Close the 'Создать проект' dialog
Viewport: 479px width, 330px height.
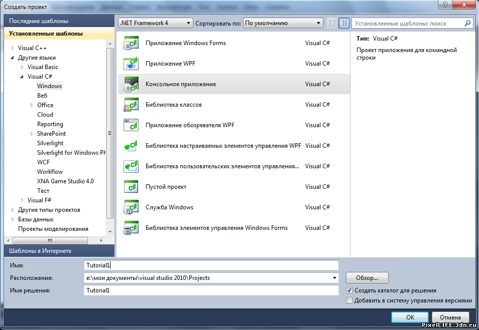tap(464, 5)
